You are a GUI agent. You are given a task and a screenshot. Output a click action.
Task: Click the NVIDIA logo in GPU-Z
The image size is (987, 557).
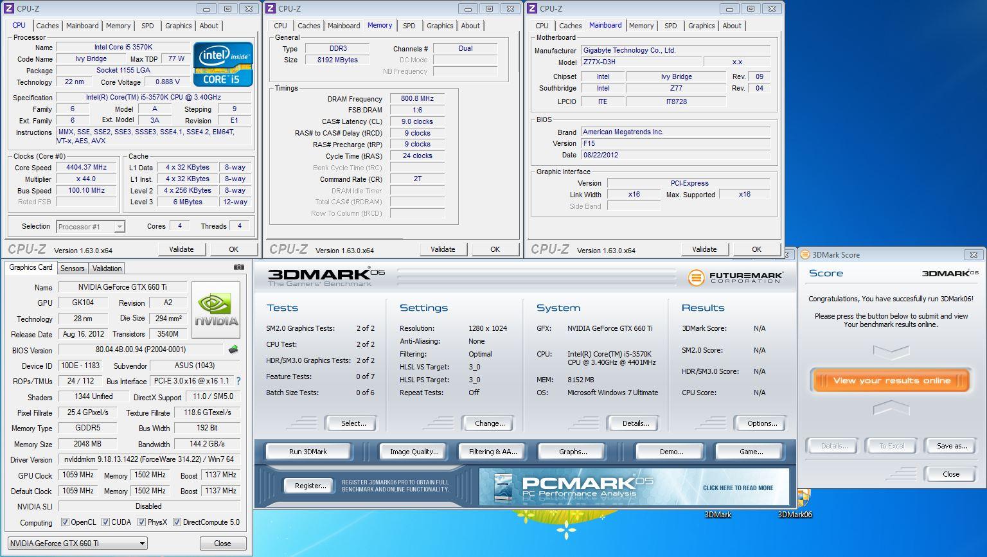216,310
